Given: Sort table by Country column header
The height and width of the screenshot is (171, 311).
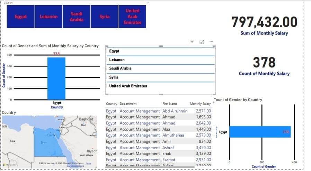Looking at the screenshot, I should tap(112, 104).
